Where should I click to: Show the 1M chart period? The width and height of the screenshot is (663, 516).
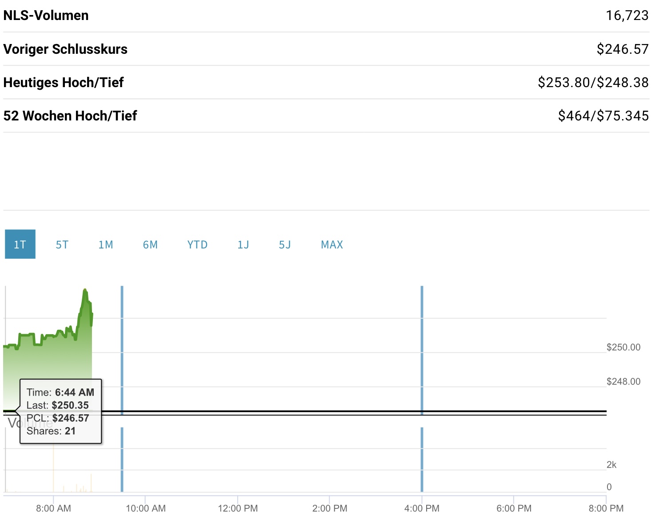[x=106, y=244]
